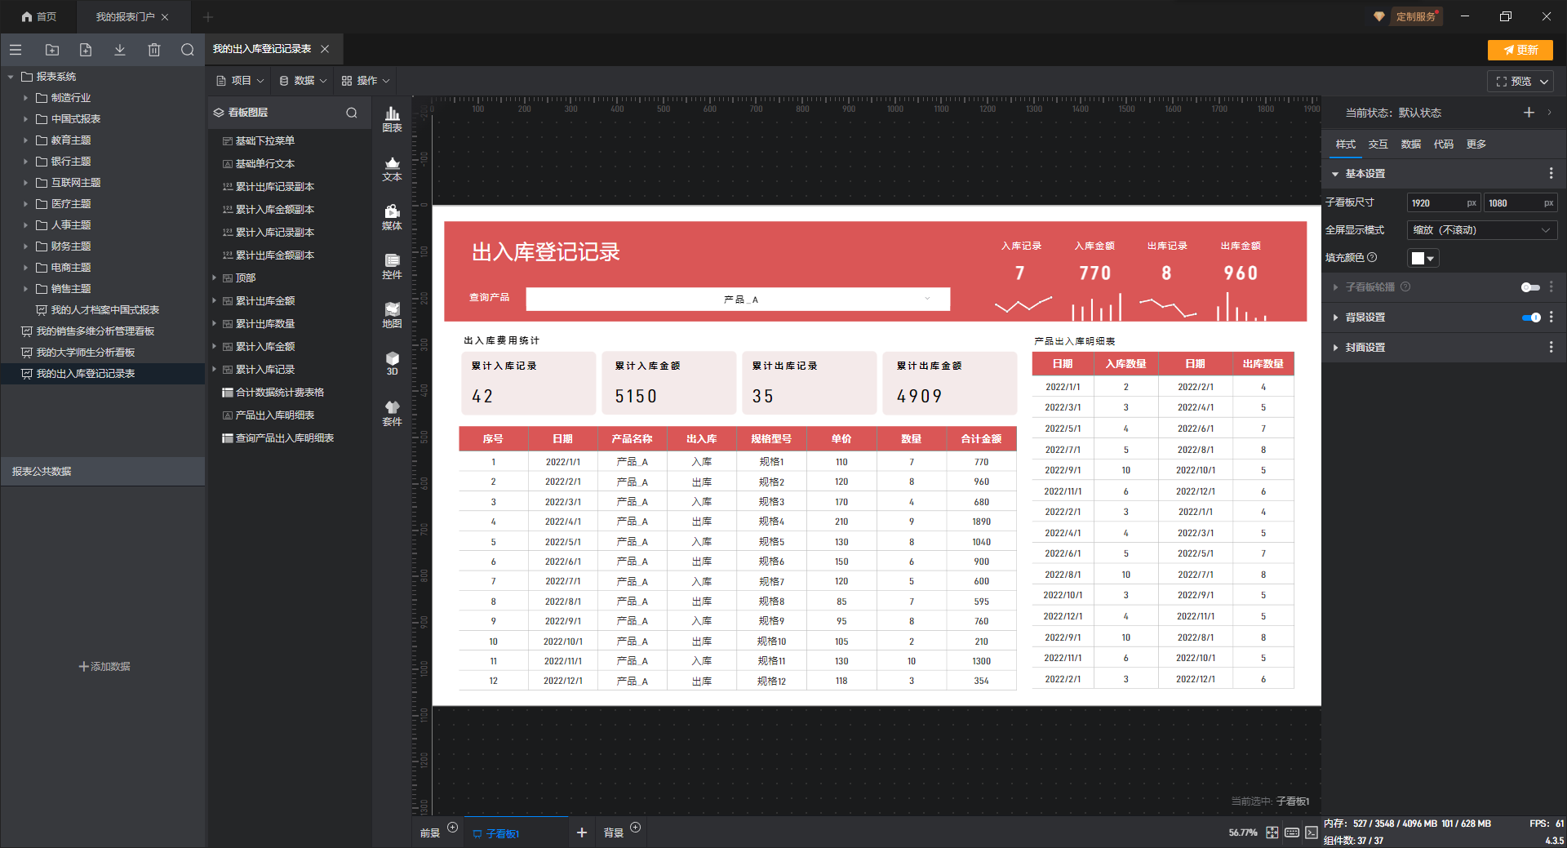Close the 我的出入库登记记录表 tab
Screen dimensions: 1567x848
click(x=325, y=49)
